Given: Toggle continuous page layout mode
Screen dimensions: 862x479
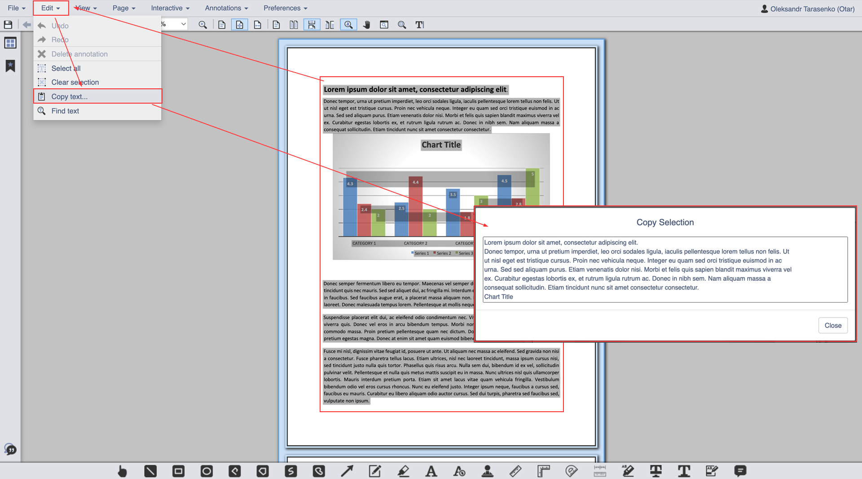Looking at the screenshot, I should pyautogui.click(x=312, y=25).
